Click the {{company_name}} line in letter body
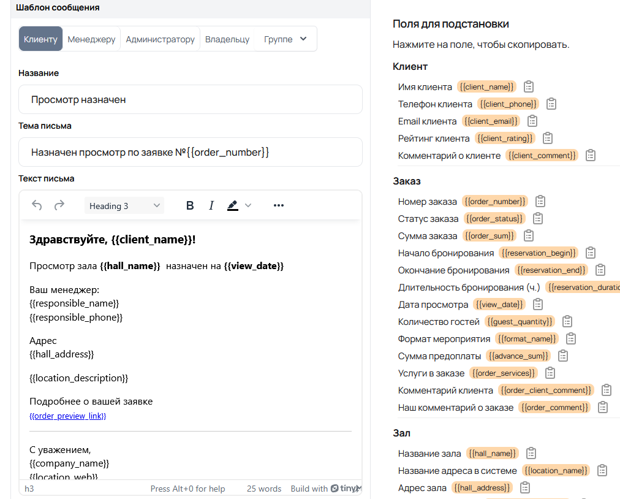The width and height of the screenshot is (620, 499). pyautogui.click(x=69, y=463)
